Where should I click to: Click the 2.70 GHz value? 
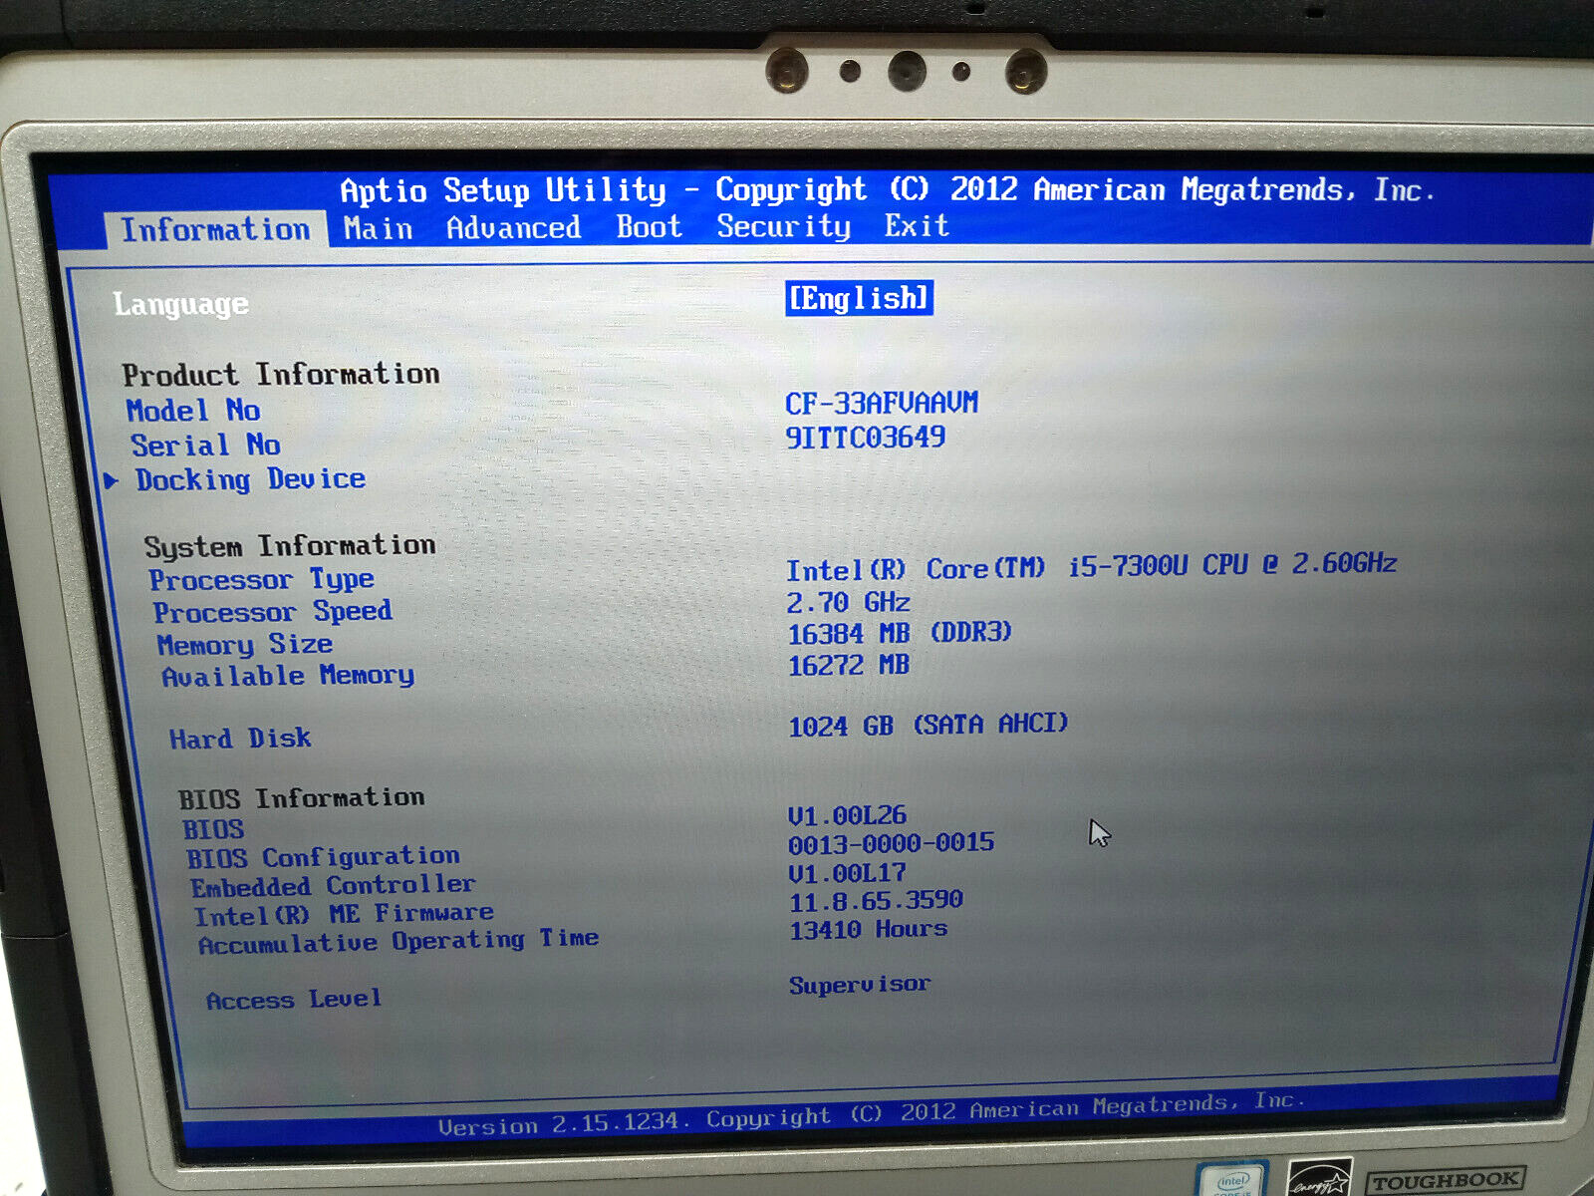pyautogui.click(x=849, y=603)
